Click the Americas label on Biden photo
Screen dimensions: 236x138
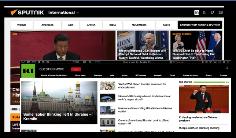click(124, 34)
